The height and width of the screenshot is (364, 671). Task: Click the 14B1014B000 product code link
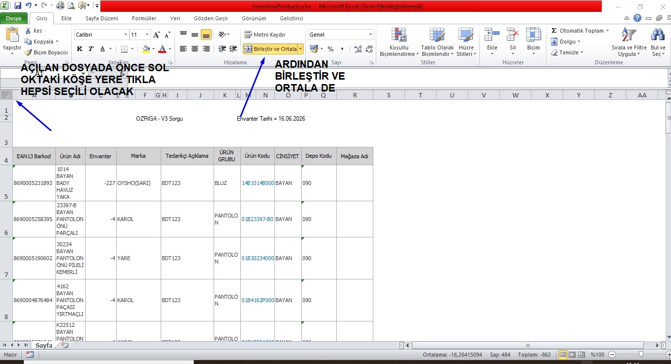[x=258, y=183]
